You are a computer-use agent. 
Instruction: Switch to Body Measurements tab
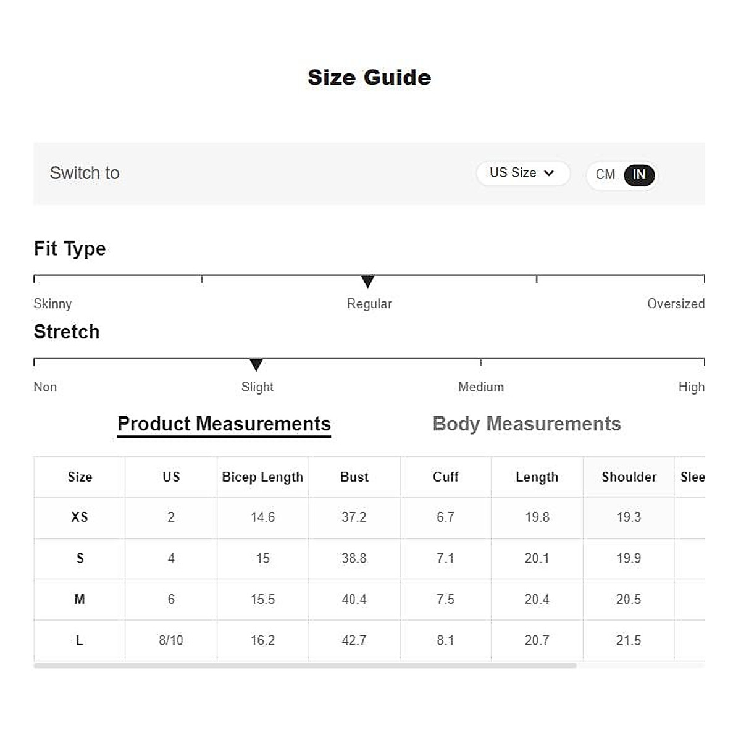point(527,424)
